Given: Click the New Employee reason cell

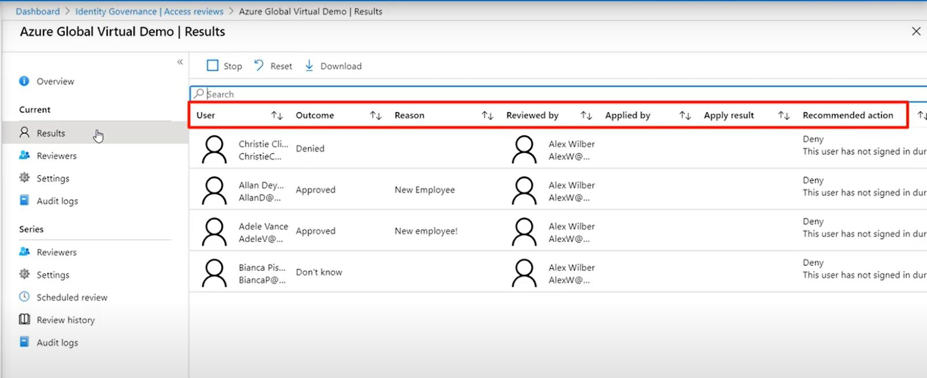Looking at the screenshot, I should tap(425, 190).
